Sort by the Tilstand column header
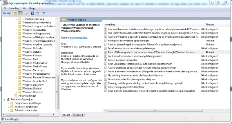The width and height of the screenshot is (232, 123). [210, 25]
